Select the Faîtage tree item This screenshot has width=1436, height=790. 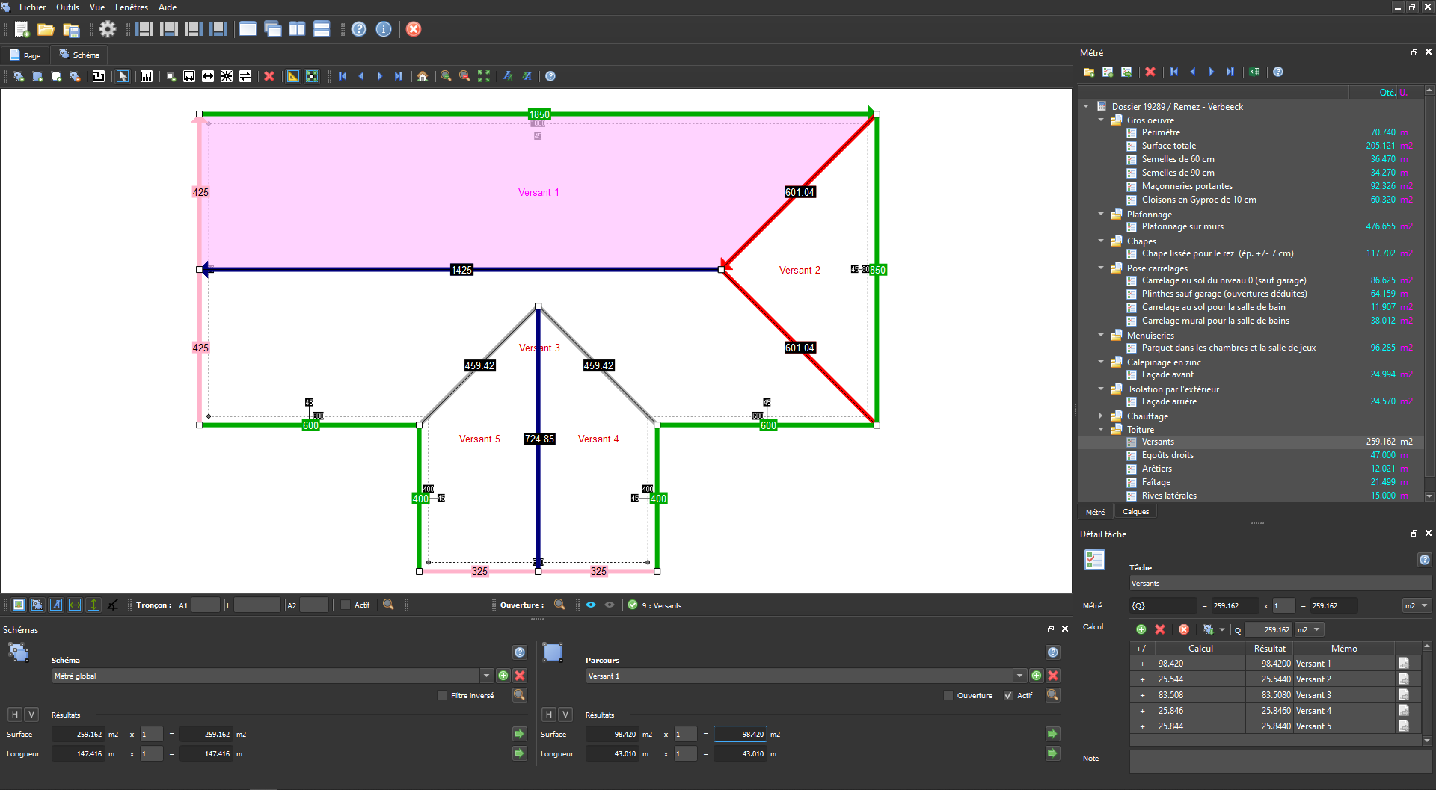1156,482
